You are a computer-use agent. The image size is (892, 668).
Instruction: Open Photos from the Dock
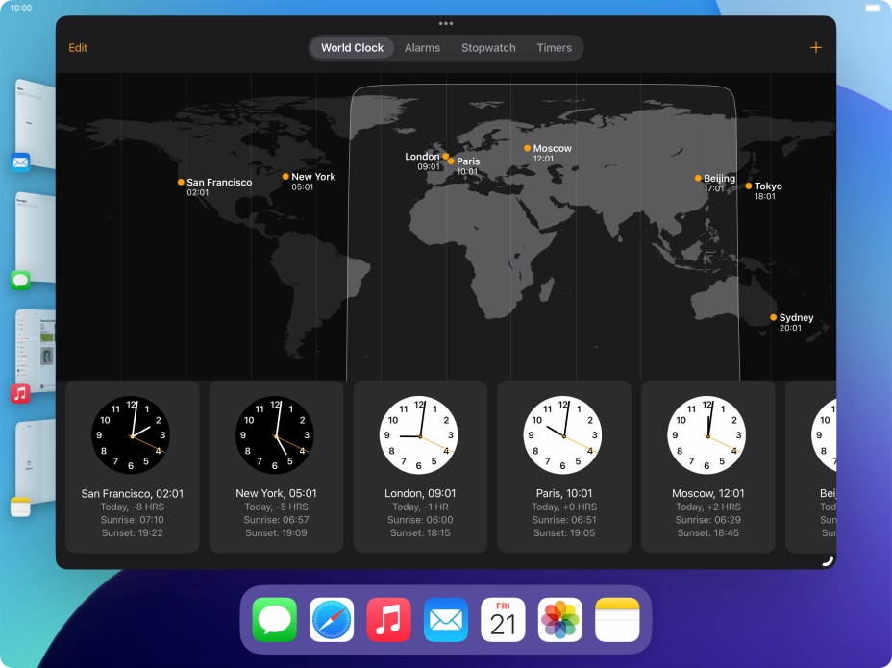coord(561,620)
